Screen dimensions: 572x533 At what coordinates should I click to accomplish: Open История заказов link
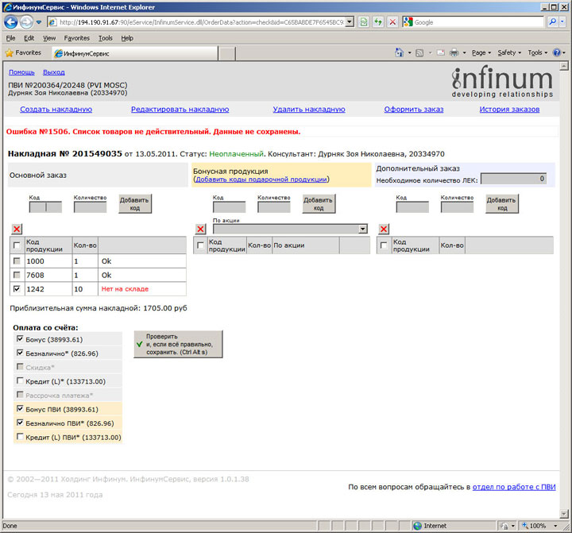point(509,109)
